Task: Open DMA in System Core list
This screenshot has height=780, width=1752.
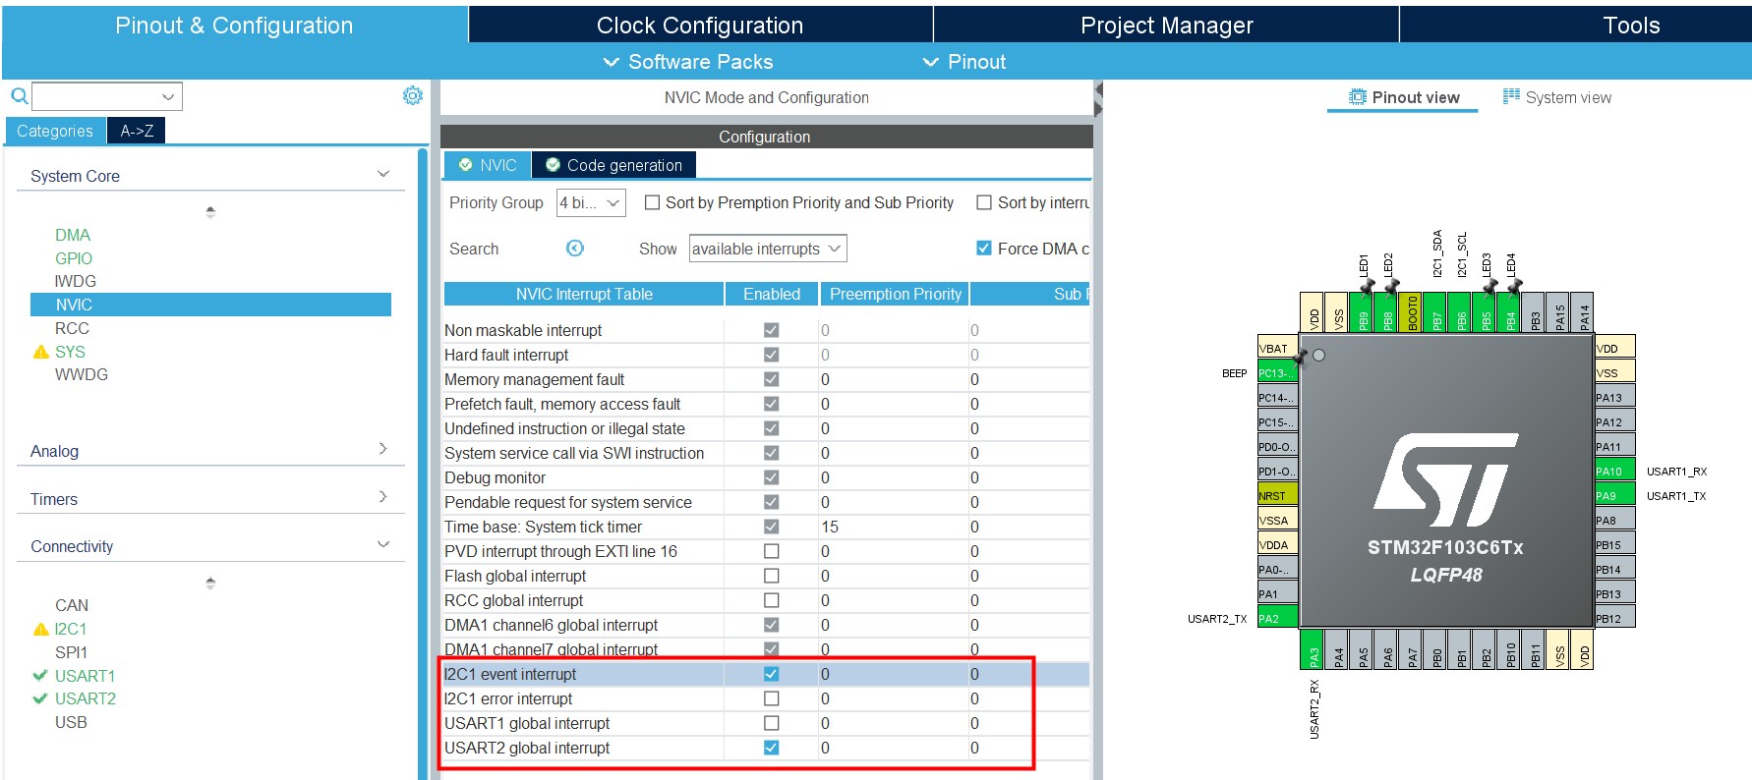Action: tap(73, 235)
